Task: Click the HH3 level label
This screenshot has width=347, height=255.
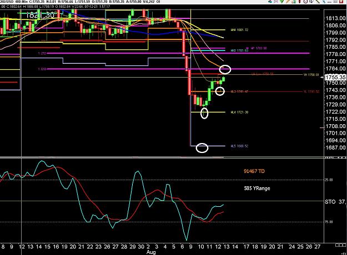Action: [239, 50]
